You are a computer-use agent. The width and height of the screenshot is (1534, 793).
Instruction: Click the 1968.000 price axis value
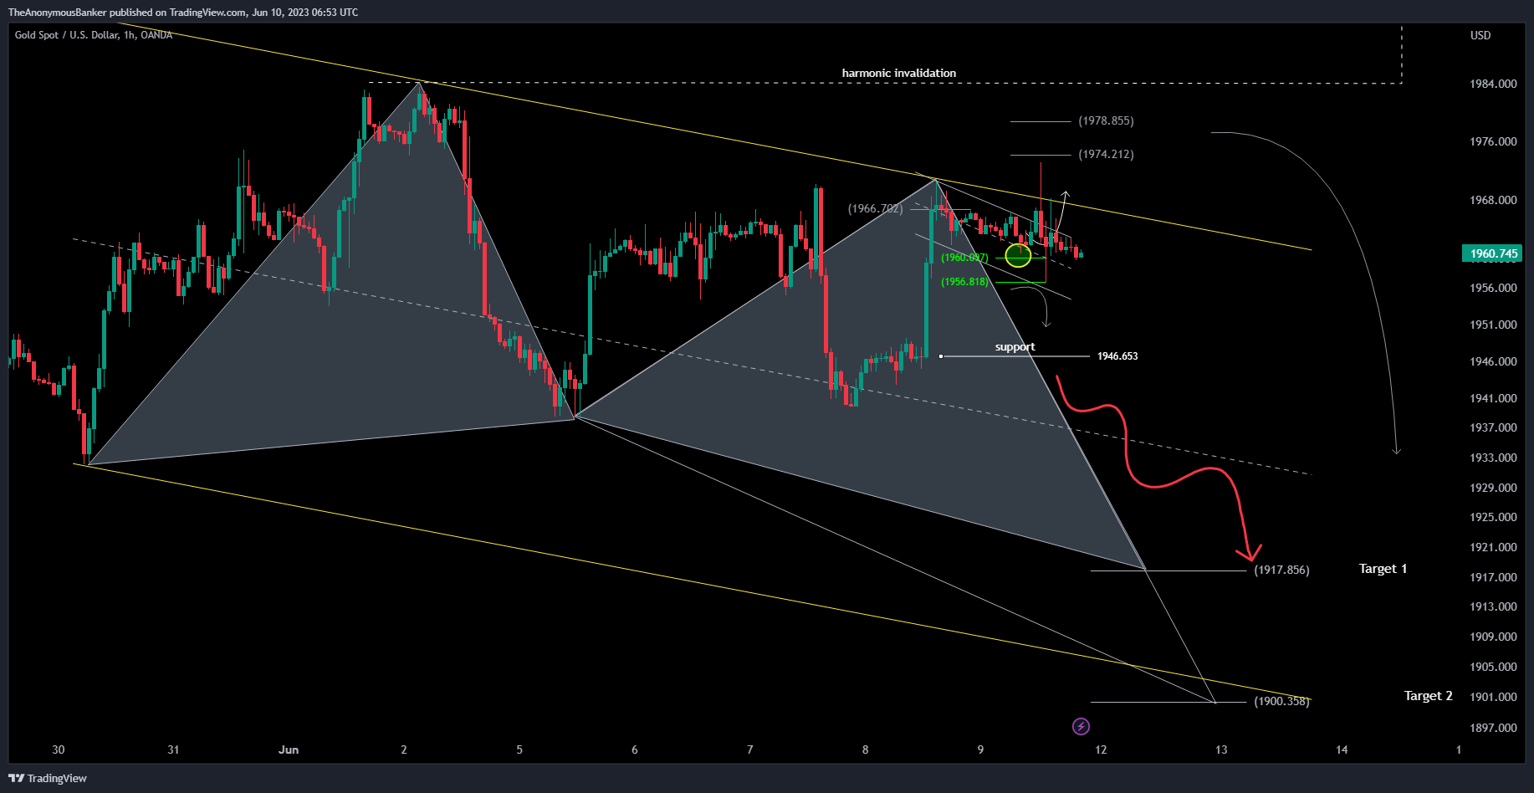click(1493, 200)
